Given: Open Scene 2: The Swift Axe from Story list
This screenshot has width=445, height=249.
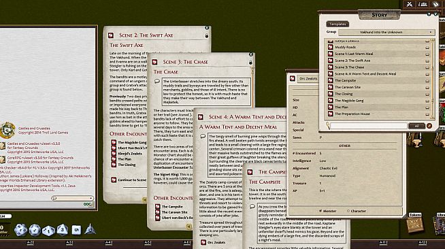Looking at the screenshot, I should pyautogui.click(x=352, y=61).
